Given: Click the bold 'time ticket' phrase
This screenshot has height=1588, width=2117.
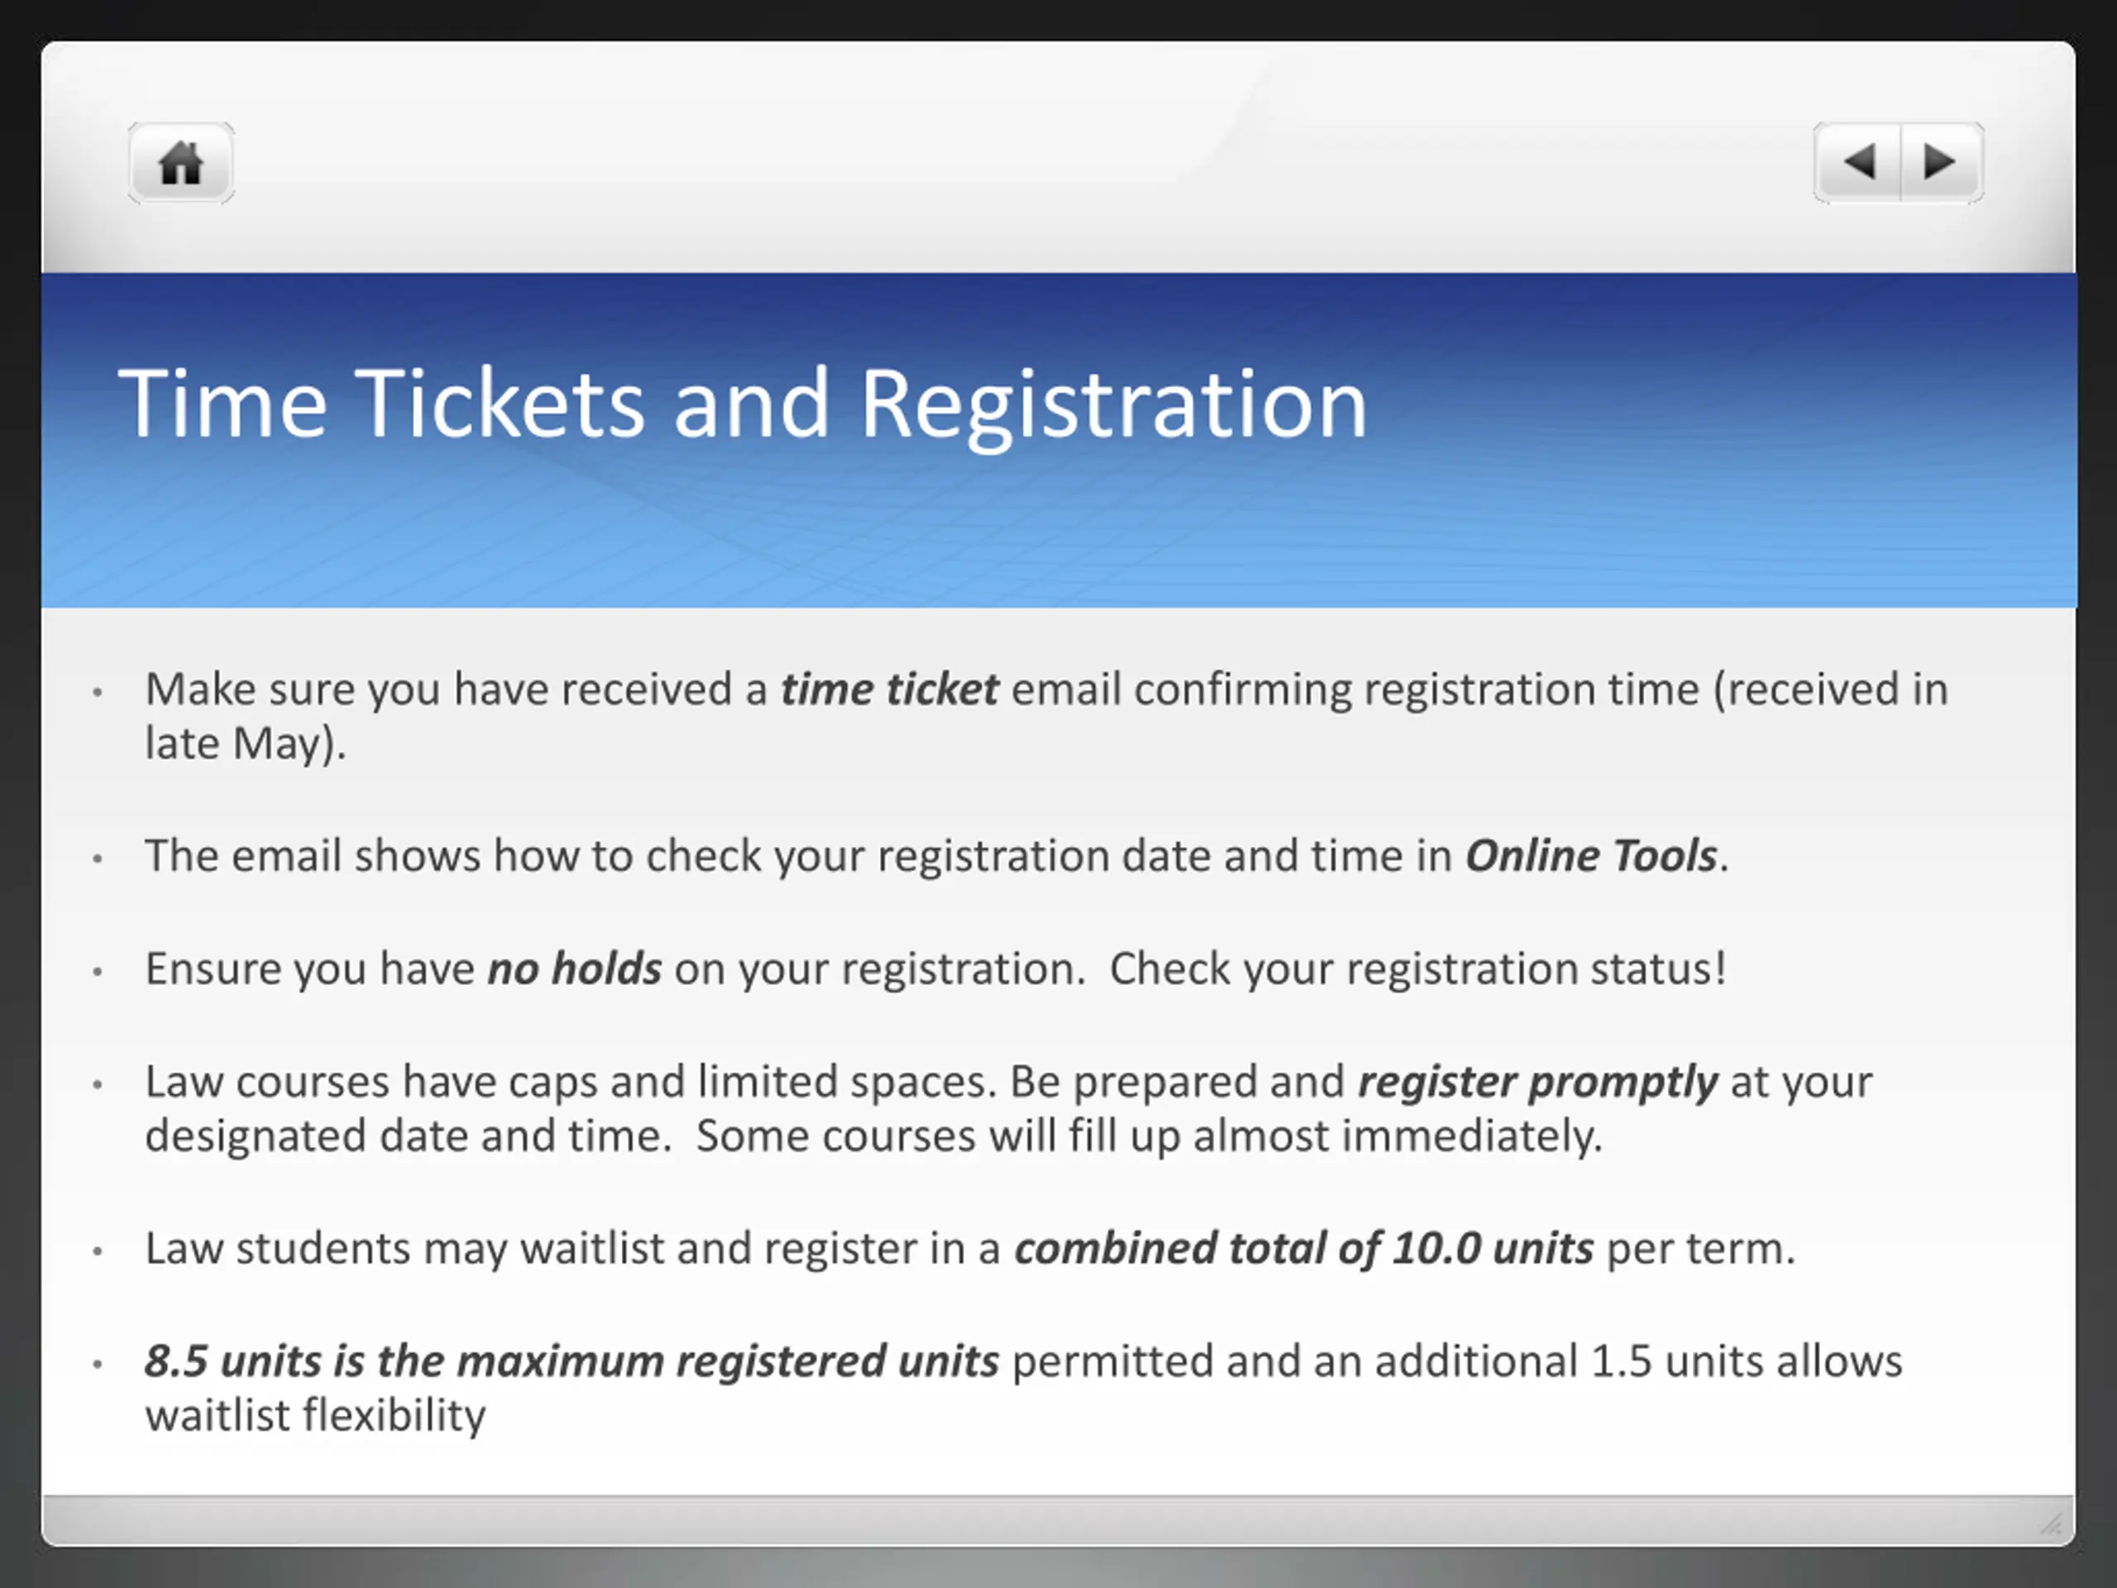Looking at the screenshot, I should (x=889, y=689).
